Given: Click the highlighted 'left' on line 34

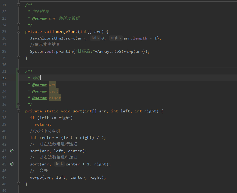Looking at the screenshot, I should pyautogui.click(x=54, y=91).
